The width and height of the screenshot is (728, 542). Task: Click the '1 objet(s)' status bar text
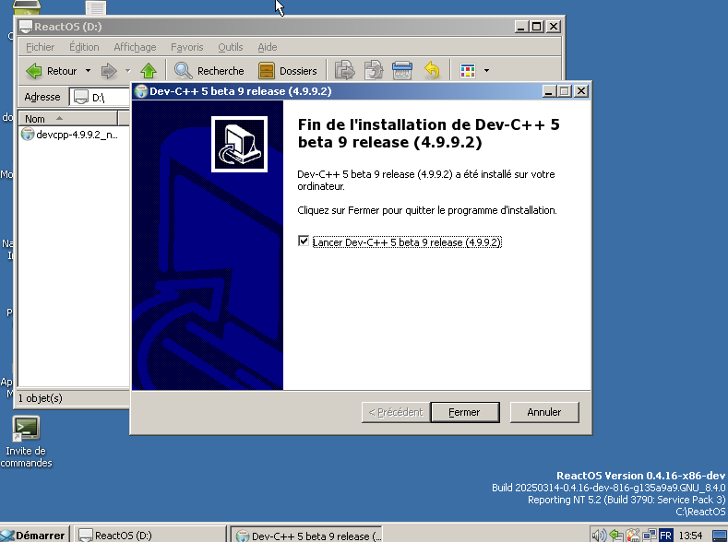pyautogui.click(x=41, y=398)
